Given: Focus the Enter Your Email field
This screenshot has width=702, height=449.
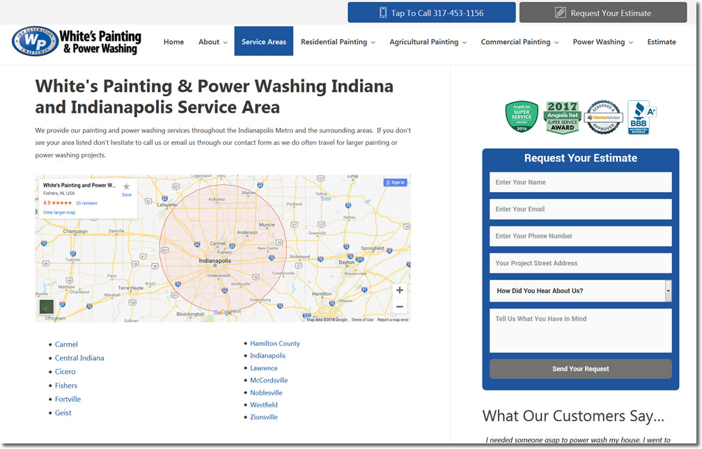Looking at the screenshot, I should (x=581, y=209).
